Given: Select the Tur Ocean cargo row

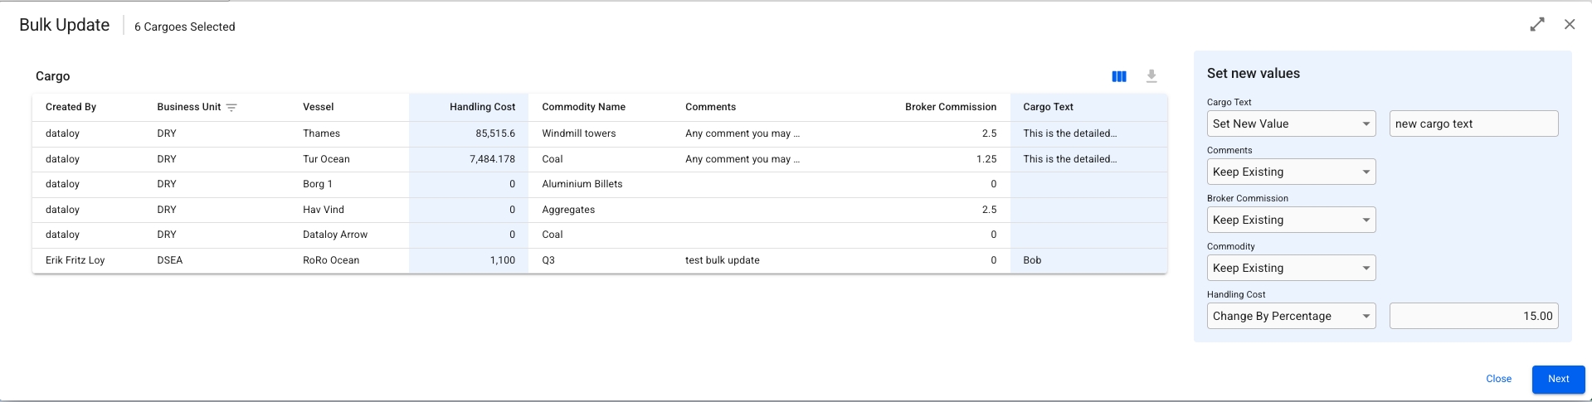Looking at the screenshot, I should point(326,159).
